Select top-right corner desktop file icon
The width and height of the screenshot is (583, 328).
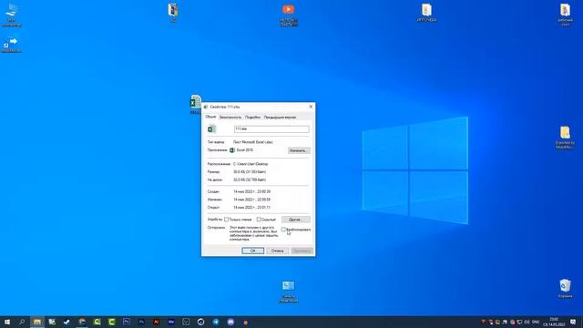click(x=565, y=15)
